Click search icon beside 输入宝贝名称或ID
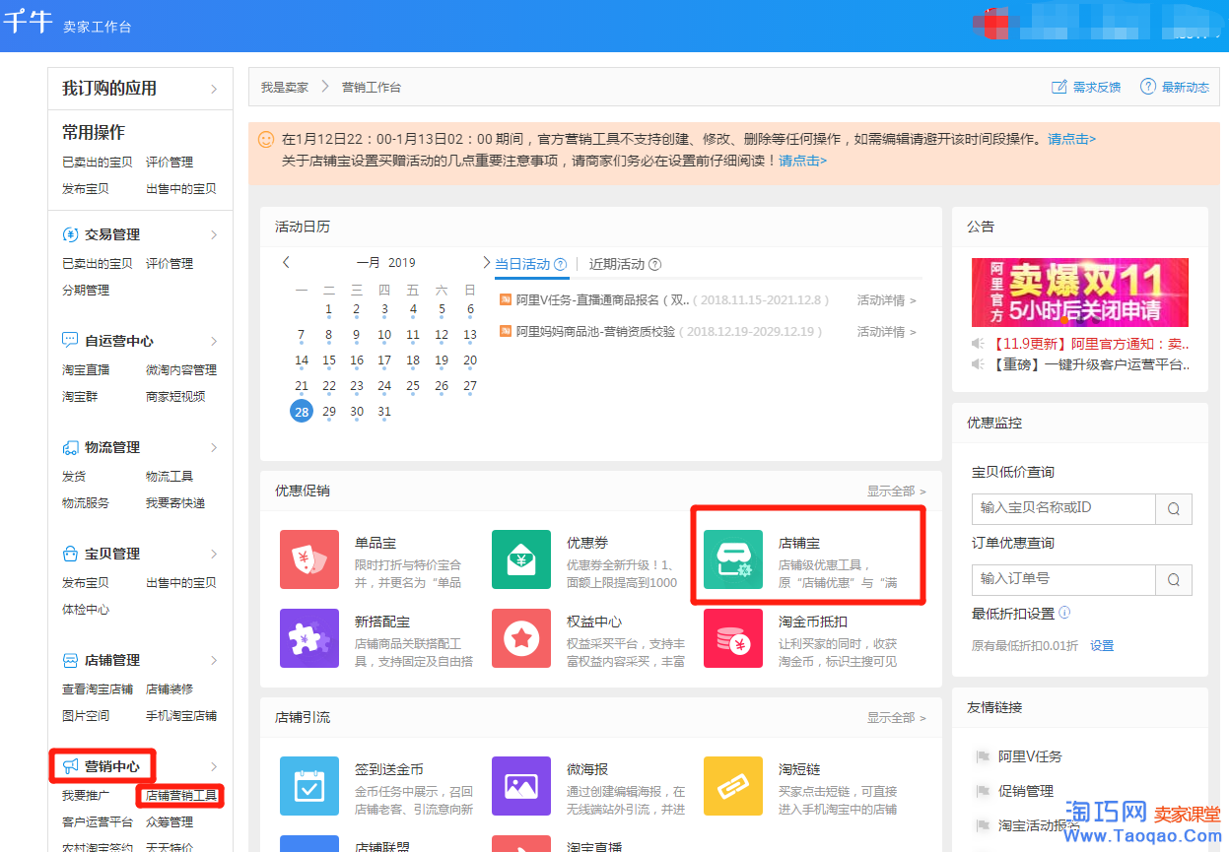Image resolution: width=1229 pixels, height=852 pixels. pos(1174,508)
